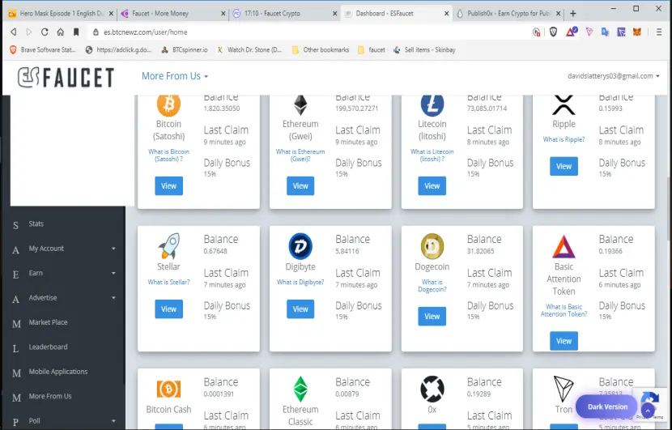Click the 0x circular logo
The image size is (672, 430).
432,389
